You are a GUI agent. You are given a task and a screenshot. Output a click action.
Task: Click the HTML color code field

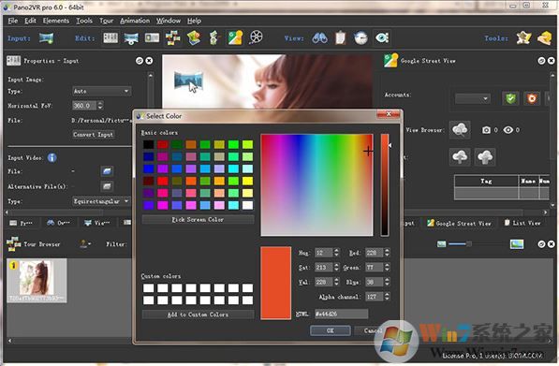[x=341, y=314]
